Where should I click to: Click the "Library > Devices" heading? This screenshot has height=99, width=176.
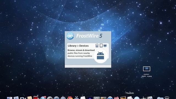(x=78, y=46)
